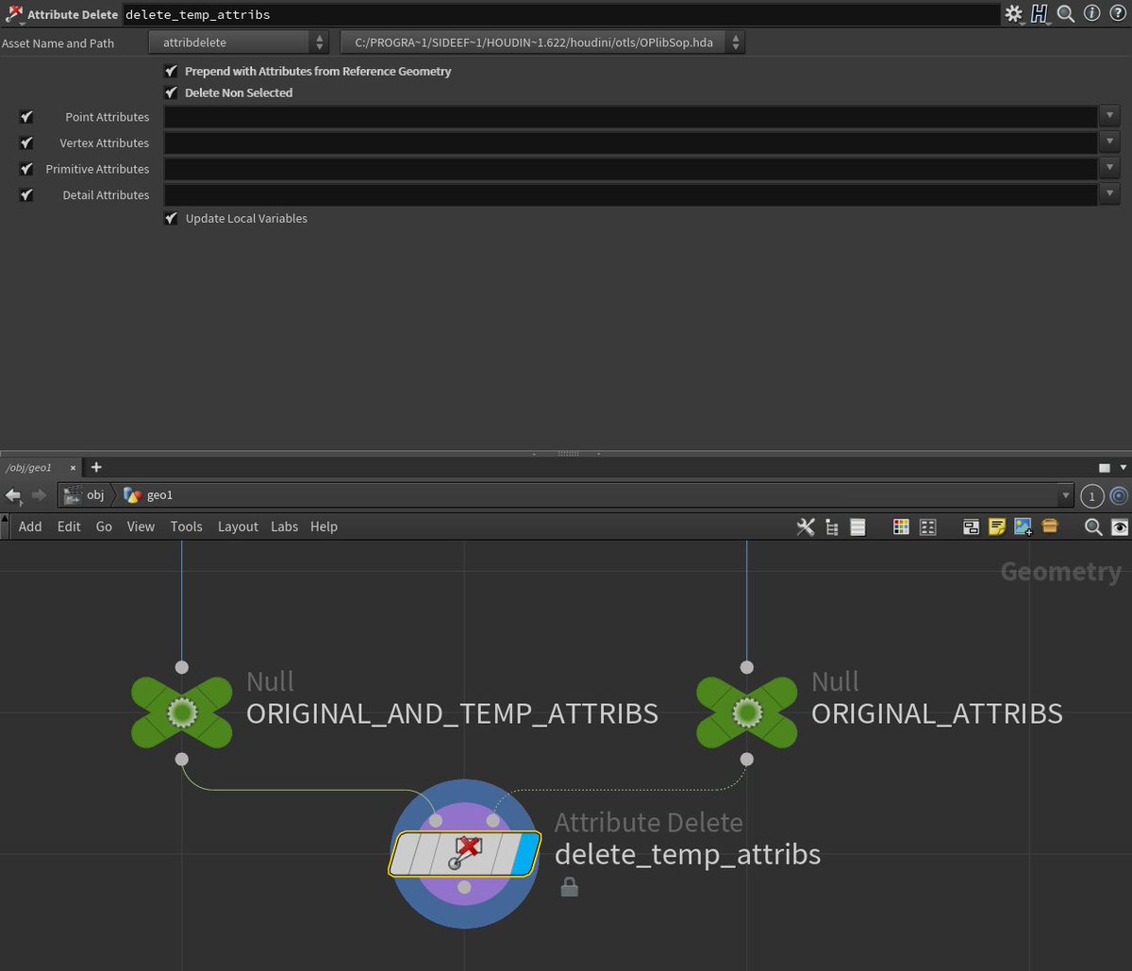Open the parameter gear settings menu
The image size is (1132, 971).
pos(1014,14)
